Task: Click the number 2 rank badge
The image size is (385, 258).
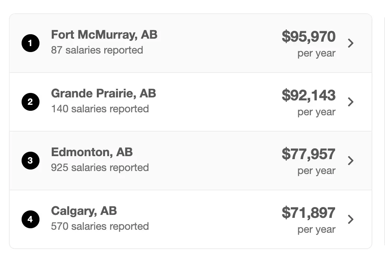Action: click(x=31, y=102)
